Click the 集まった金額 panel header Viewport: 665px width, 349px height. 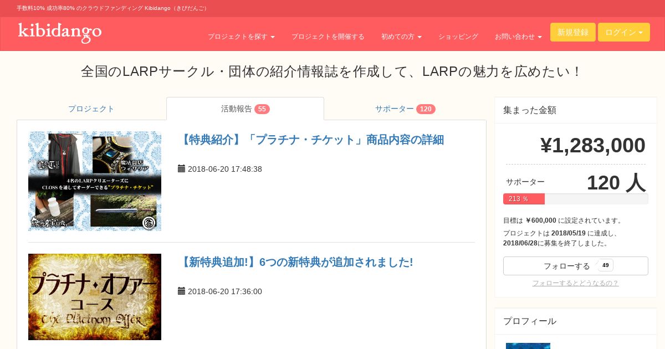tap(576, 110)
